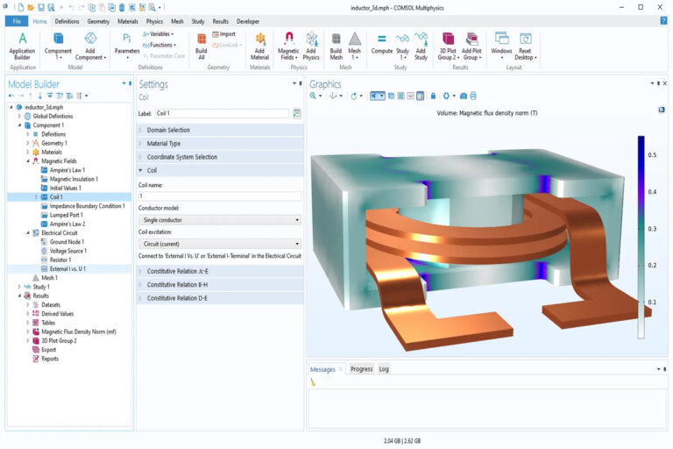Open the Coil excitation dropdown
This screenshot has width=673, height=449.
(x=220, y=244)
